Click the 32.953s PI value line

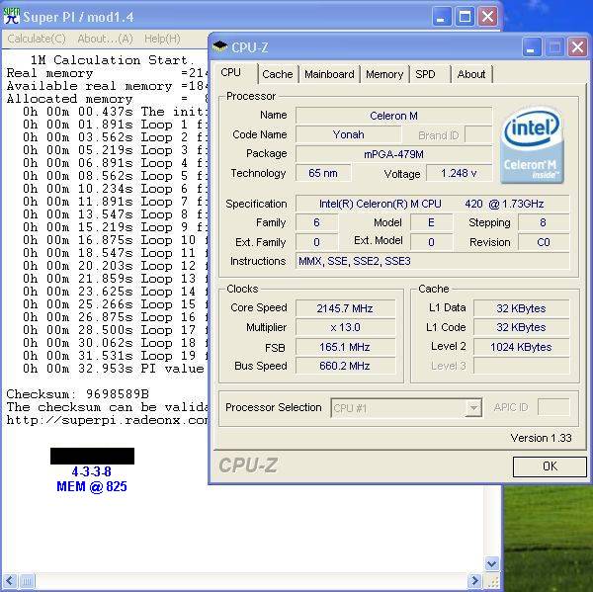coord(115,369)
